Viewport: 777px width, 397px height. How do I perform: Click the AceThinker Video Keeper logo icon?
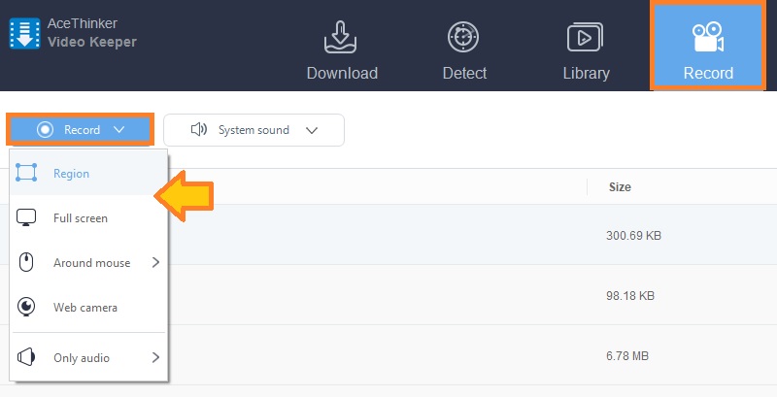(x=24, y=33)
